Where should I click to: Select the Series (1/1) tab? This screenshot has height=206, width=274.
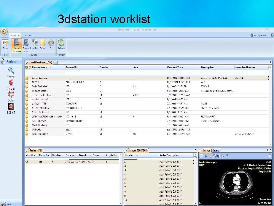(35, 150)
